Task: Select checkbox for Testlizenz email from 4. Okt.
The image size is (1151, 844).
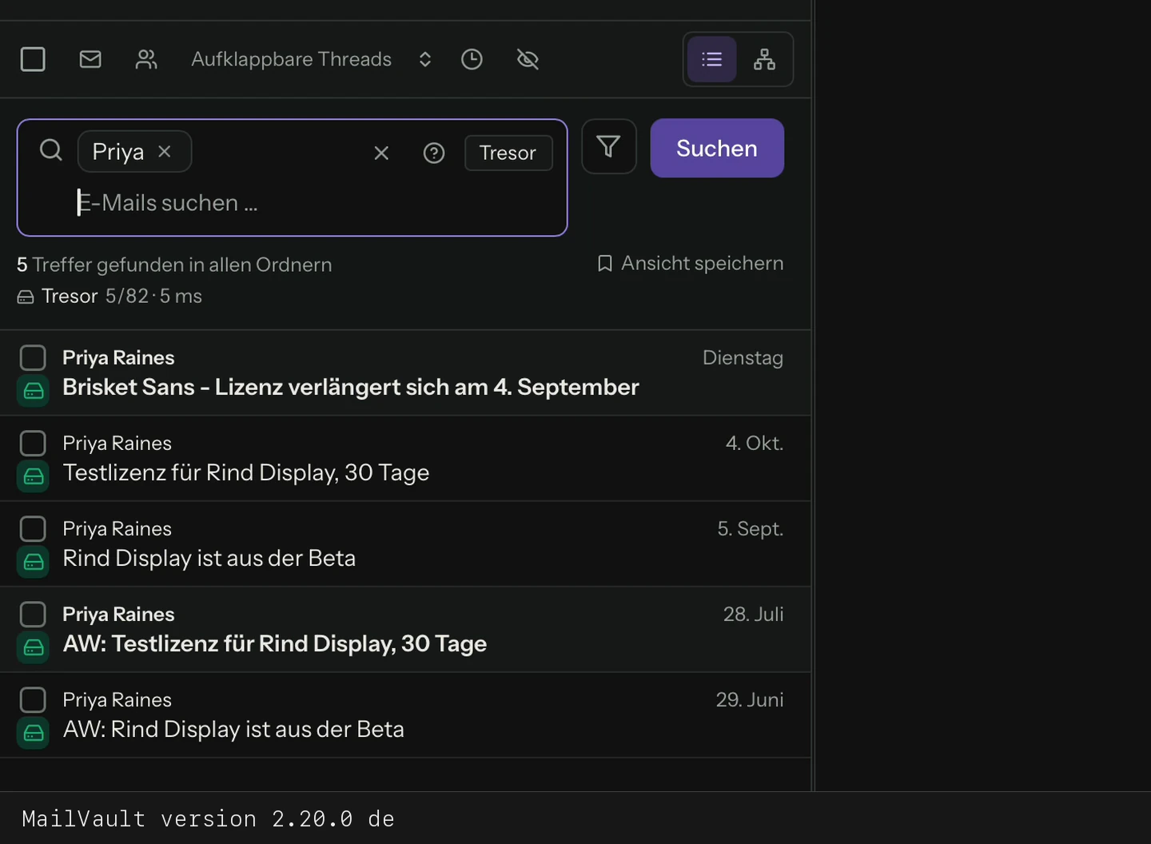Action: pyautogui.click(x=33, y=443)
